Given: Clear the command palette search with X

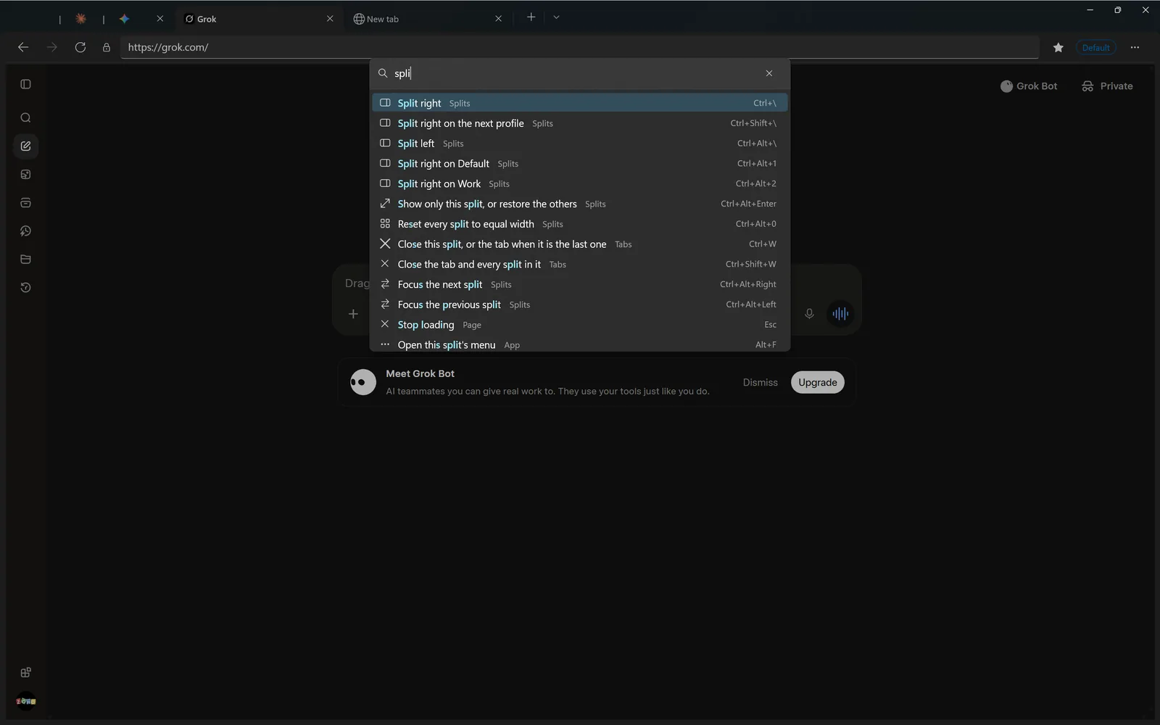Looking at the screenshot, I should pyautogui.click(x=769, y=73).
